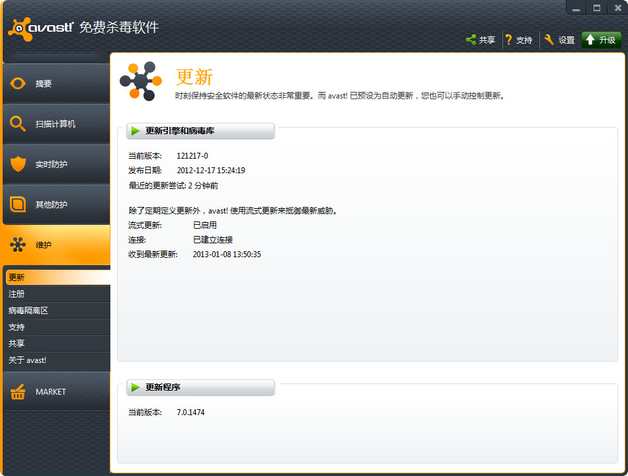Click the connection status 已建立连接
Viewport: 628px width, 476px height.
[213, 239]
